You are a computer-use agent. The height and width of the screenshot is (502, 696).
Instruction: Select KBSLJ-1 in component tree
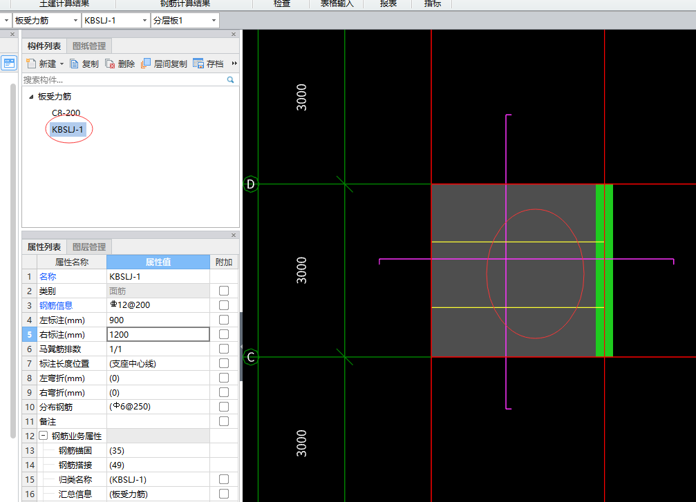pyautogui.click(x=68, y=130)
